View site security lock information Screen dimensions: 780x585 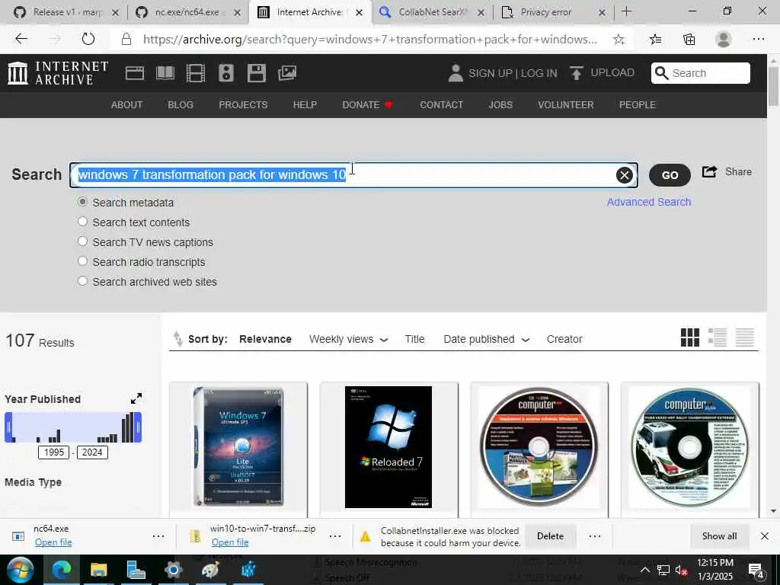pyautogui.click(x=126, y=40)
